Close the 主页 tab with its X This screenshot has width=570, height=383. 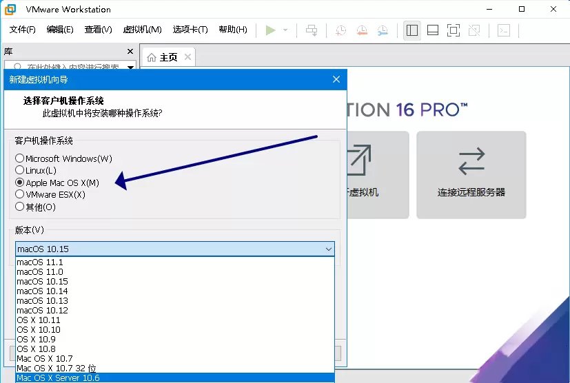pyautogui.click(x=187, y=57)
